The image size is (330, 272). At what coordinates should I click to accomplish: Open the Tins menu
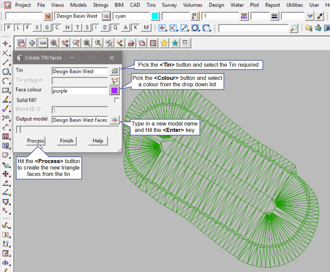coord(151,5)
